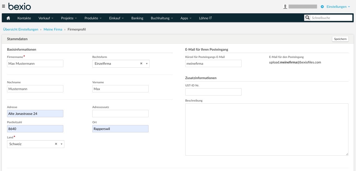Expand the Produkte menu
356x171 pixels.
[x=93, y=18]
